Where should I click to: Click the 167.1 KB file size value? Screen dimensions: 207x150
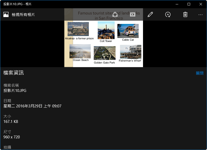11,122
